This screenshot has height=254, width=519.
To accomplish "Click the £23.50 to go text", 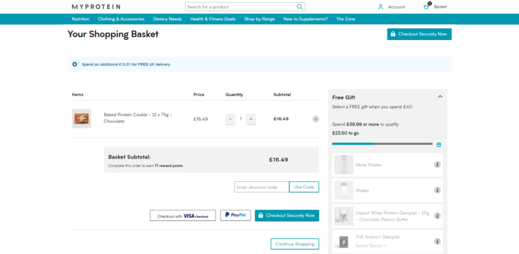I will click(345, 133).
